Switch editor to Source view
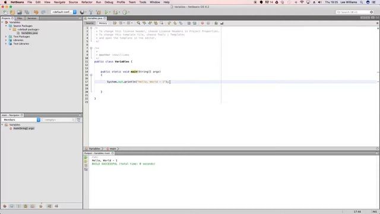The height and width of the screenshot is (214, 380). [90, 23]
